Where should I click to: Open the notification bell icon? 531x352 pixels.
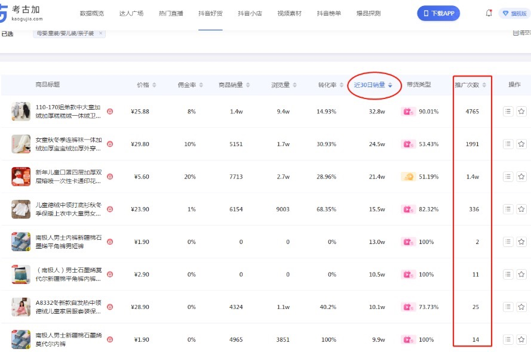point(489,13)
